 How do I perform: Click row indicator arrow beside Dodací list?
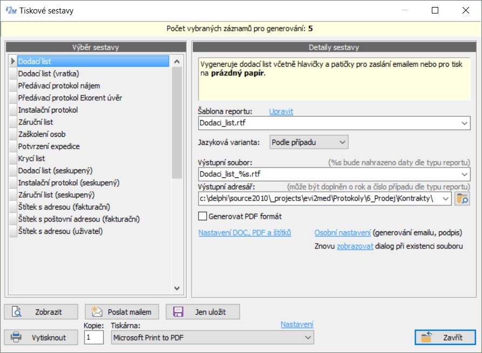coord(12,61)
